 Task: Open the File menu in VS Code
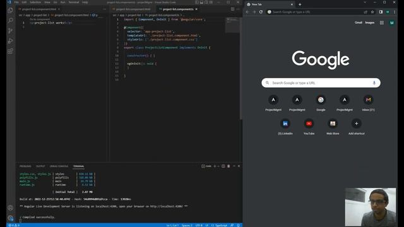point(16,3)
